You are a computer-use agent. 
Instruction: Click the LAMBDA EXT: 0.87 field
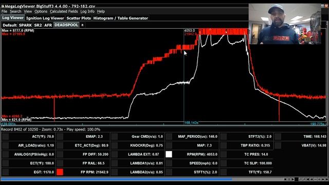pyautogui.click(x=143, y=154)
